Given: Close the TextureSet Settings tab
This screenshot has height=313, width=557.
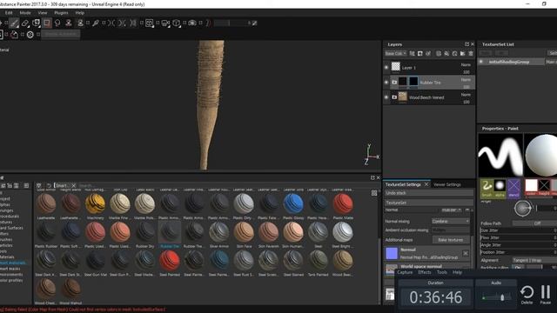Looking at the screenshot, I should pos(426,184).
